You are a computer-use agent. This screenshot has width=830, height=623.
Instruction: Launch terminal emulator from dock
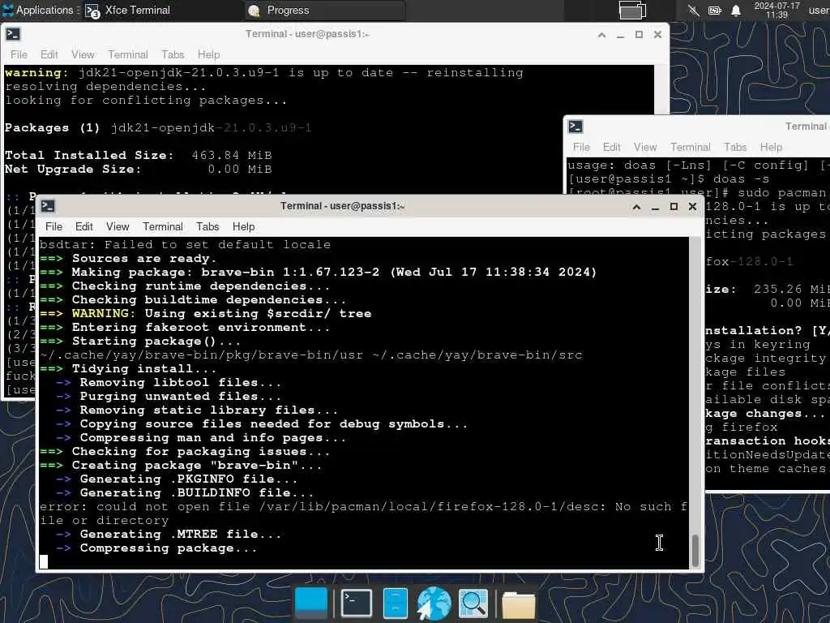(357, 604)
